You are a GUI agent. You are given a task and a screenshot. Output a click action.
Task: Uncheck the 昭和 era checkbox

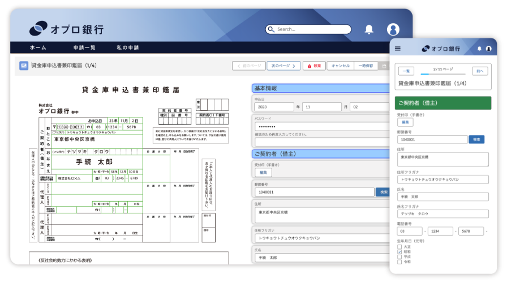pyautogui.click(x=399, y=252)
